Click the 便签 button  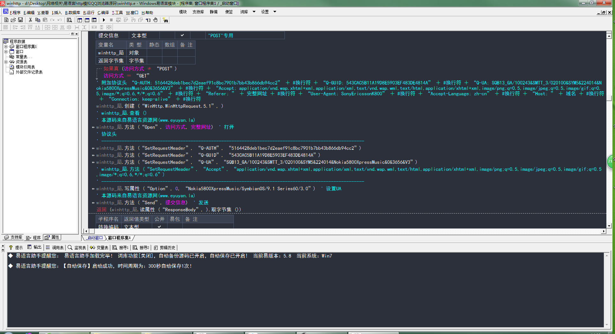(x=229, y=12)
